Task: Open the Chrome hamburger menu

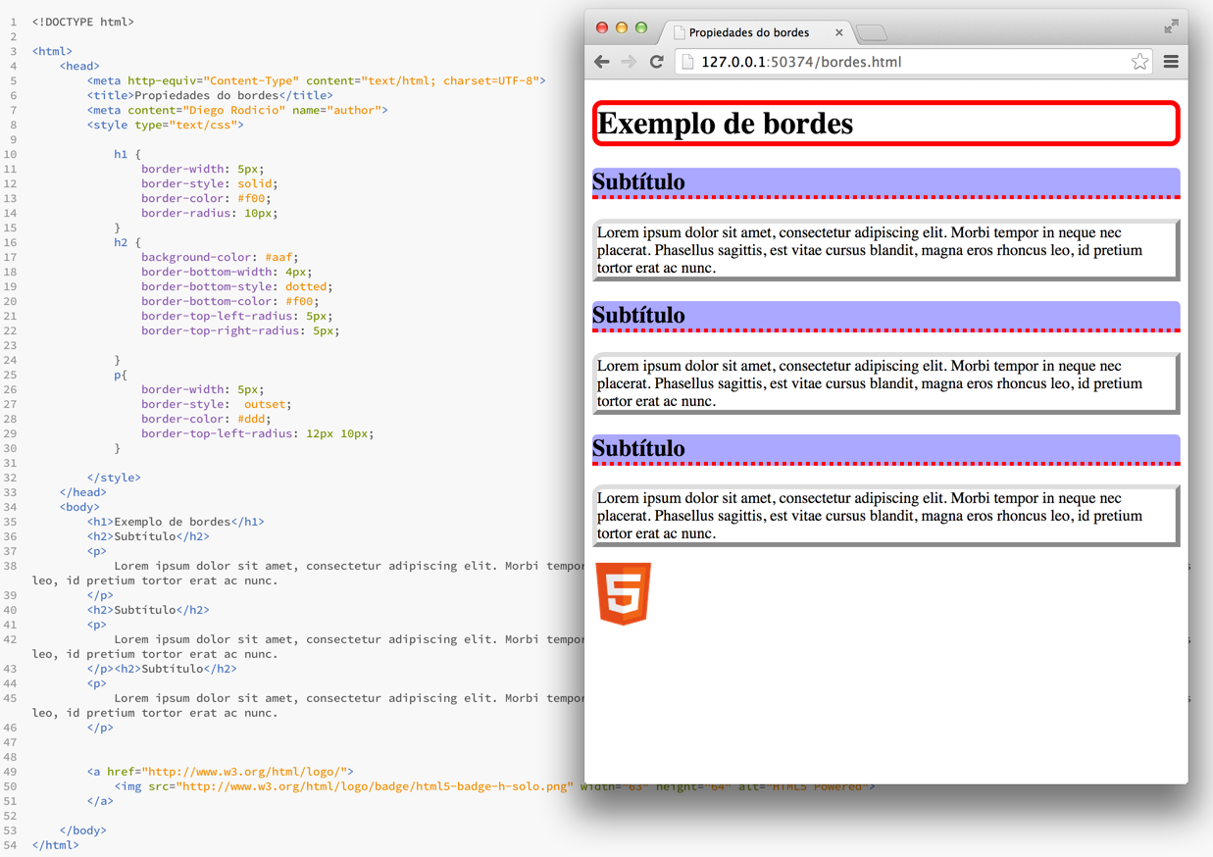Action: (x=1171, y=61)
